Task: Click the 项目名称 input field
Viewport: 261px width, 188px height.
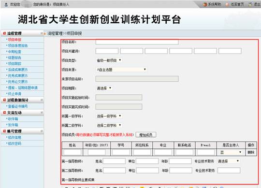Action: point(137,42)
